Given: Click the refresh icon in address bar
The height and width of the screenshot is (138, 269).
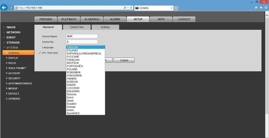Looking at the screenshot, I should tap(131, 8).
